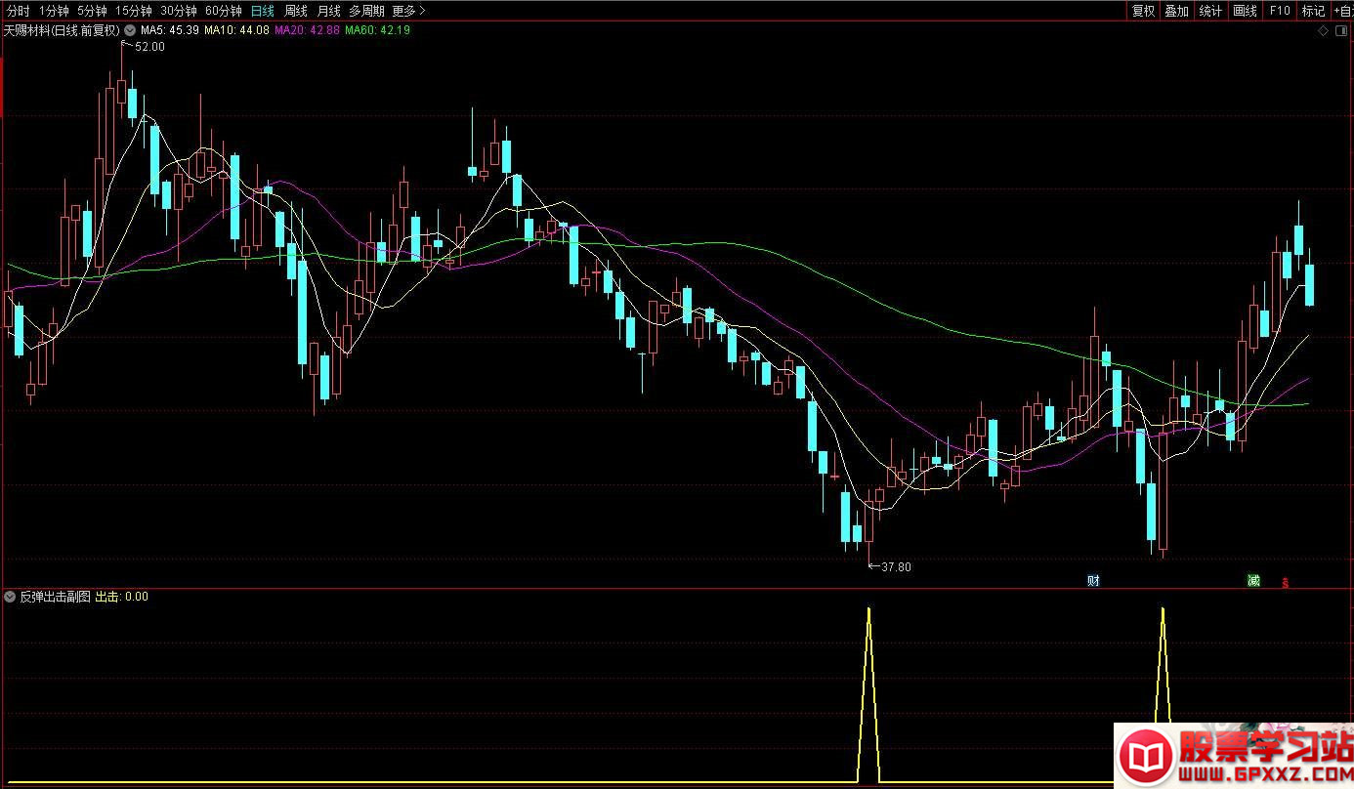Select the 1分钟 period tab
The image size is (1354, 789).
(x=54, y=11)
